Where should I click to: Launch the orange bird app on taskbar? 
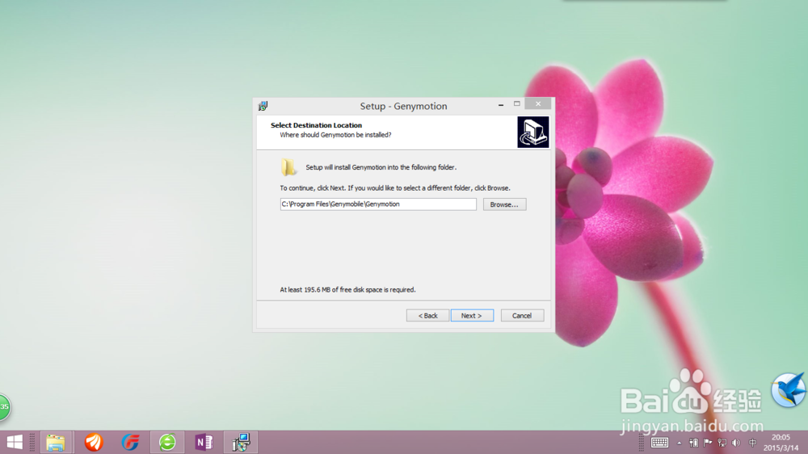(94, 442)
